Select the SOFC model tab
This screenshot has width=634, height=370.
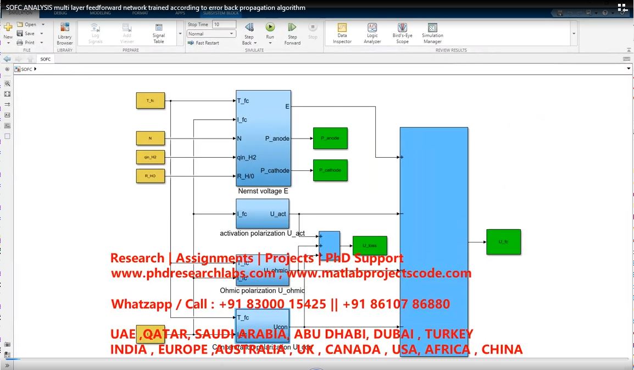coord(45,59)
